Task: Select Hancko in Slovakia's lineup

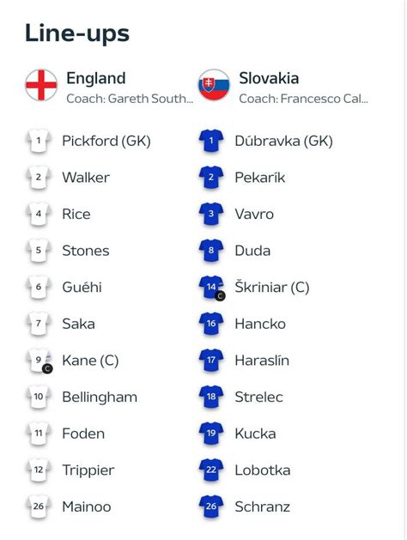Action: coord(260,324)
